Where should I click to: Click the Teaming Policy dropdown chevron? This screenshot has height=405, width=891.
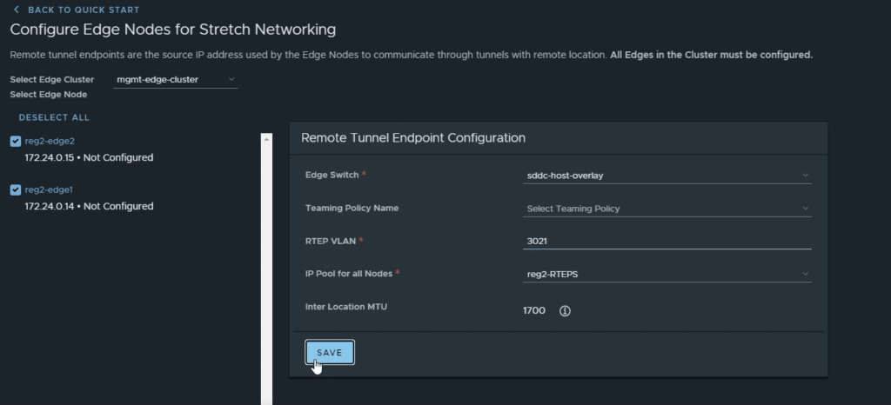[x=805, y=209]
